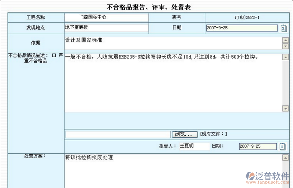Check the 严重不合格品 checkbox
The image size is (293, 188).
tap(54, 55)
